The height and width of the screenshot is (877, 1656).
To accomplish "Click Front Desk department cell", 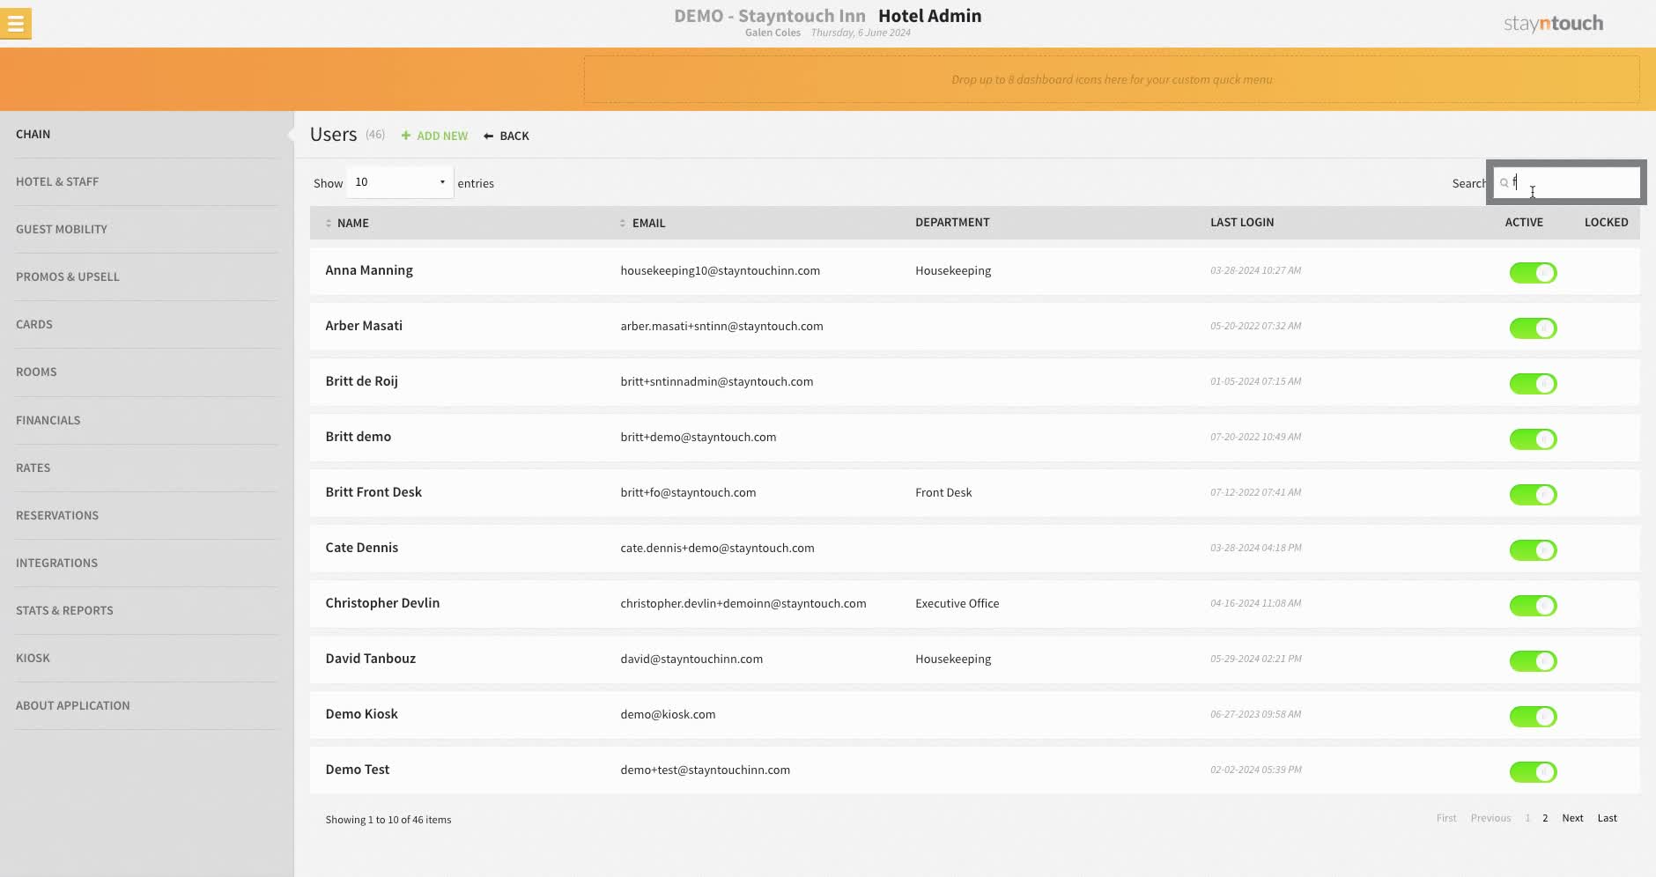I will (943, 492).
